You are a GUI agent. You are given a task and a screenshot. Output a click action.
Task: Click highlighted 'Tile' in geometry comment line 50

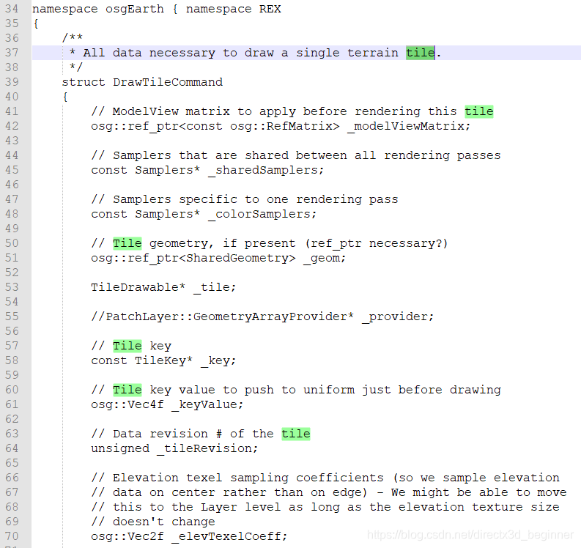click(x=127, y=243)
